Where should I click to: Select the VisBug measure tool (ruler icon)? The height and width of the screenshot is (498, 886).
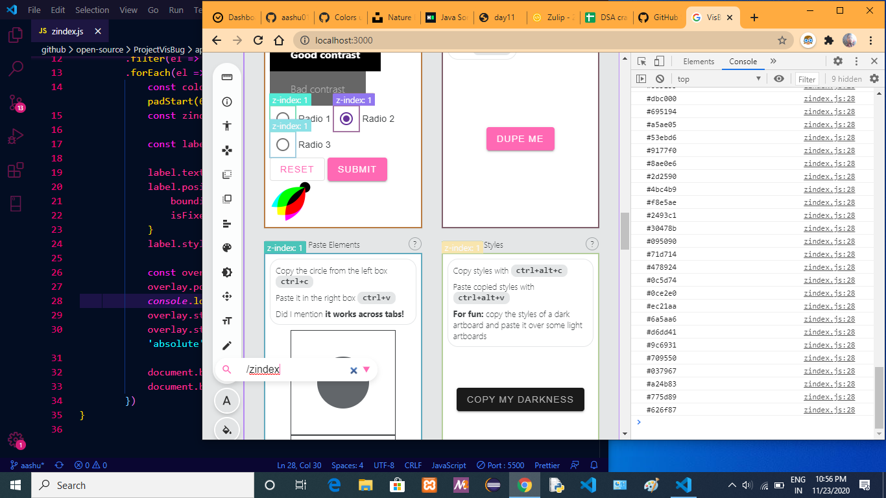(226, 76)
